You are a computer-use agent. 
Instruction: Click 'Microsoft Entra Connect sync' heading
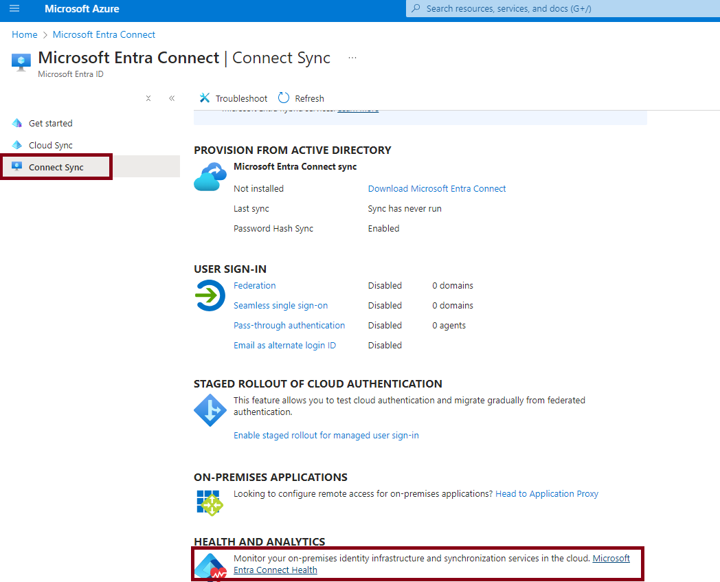(295, 167)
